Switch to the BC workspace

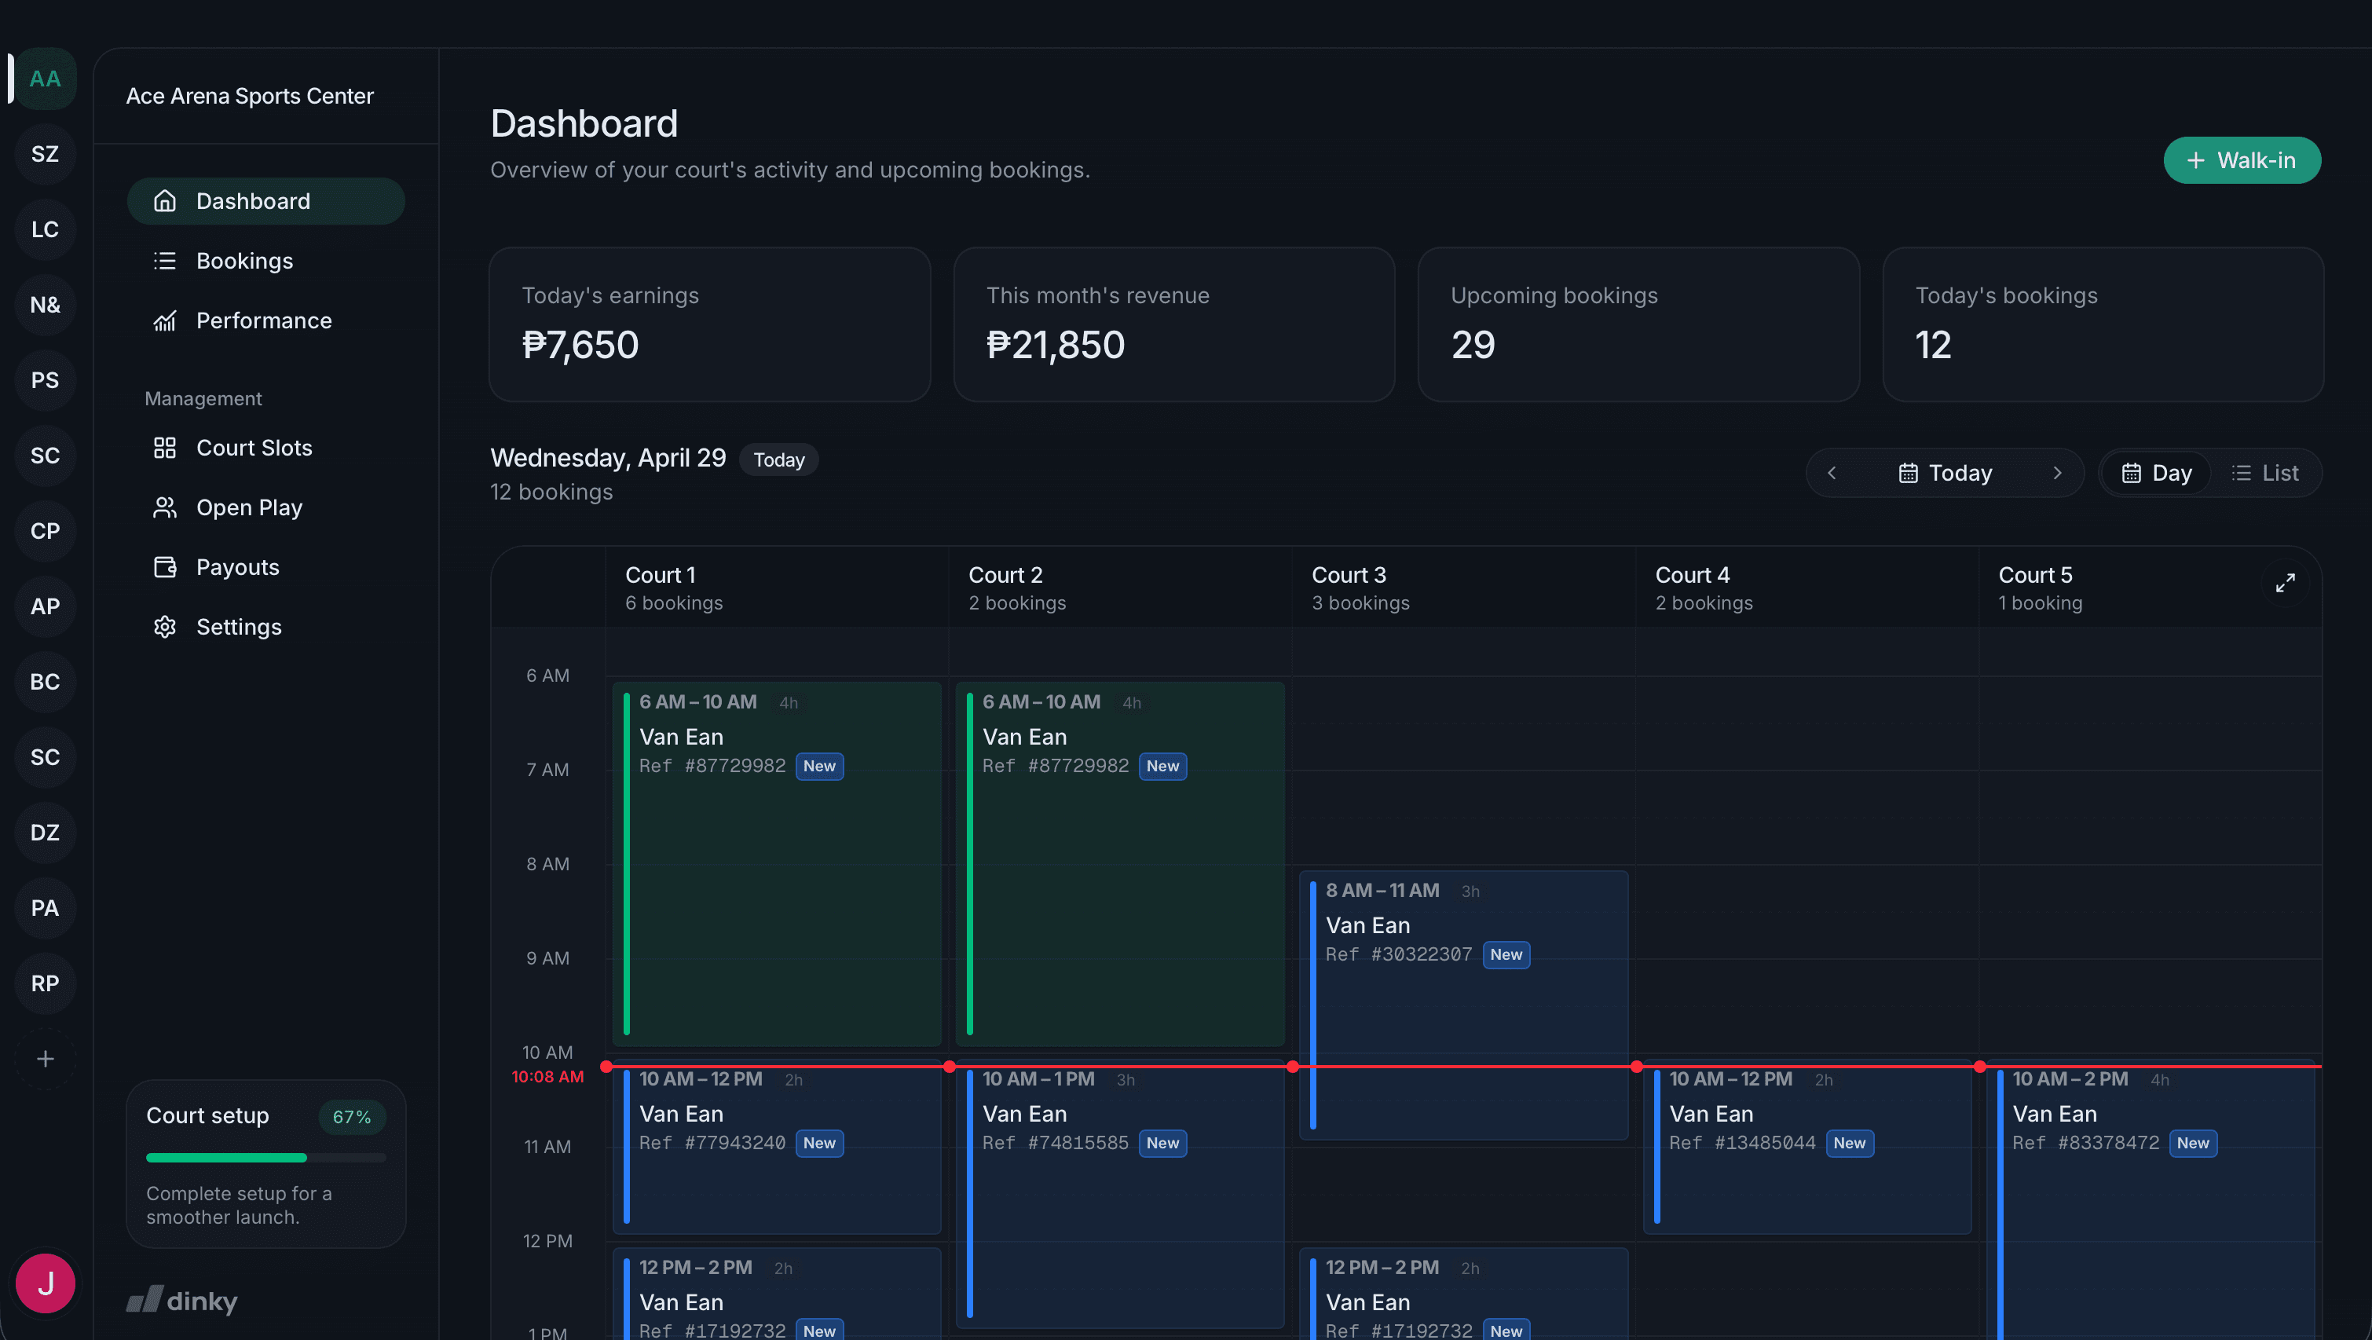tap(45, 683)
